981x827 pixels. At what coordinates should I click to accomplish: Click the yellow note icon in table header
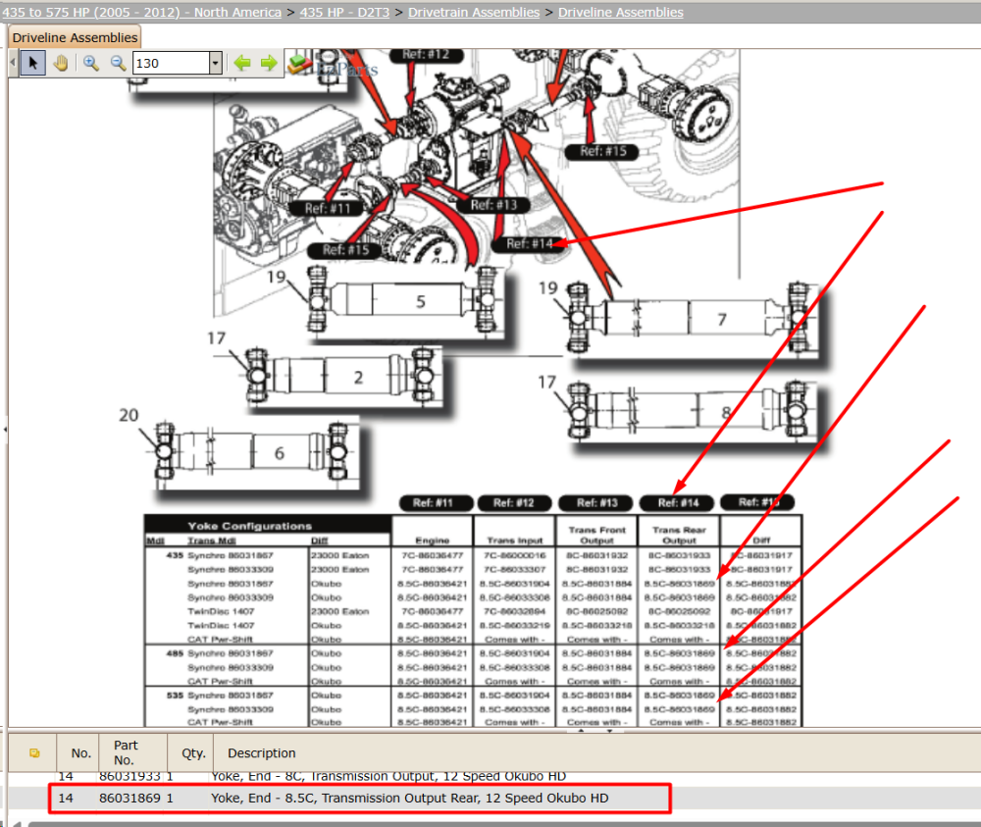pos(34,753)
